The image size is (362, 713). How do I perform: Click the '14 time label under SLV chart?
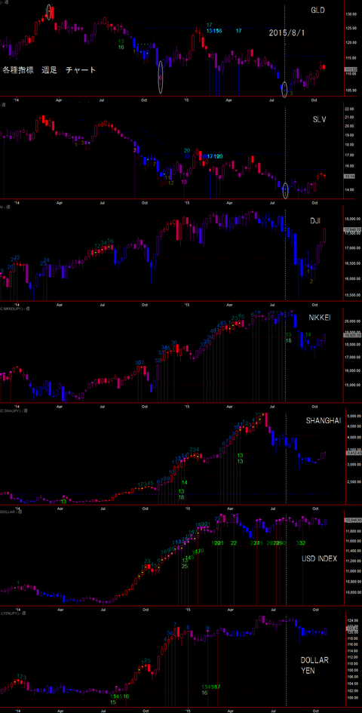(17, 202)
